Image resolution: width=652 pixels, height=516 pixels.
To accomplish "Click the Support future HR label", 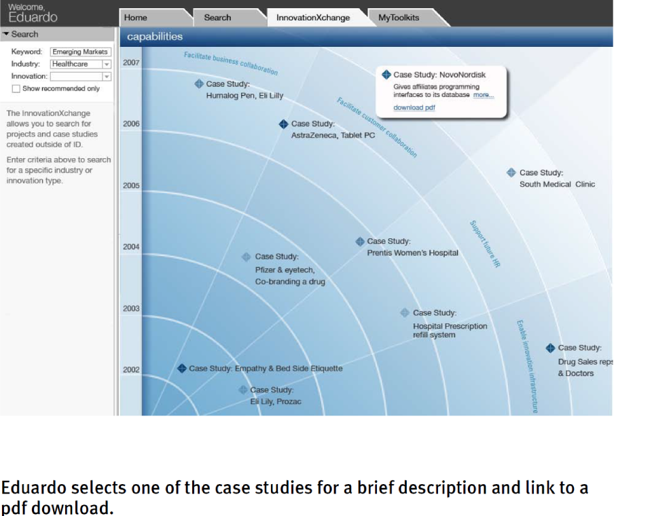I will [485, 244].
